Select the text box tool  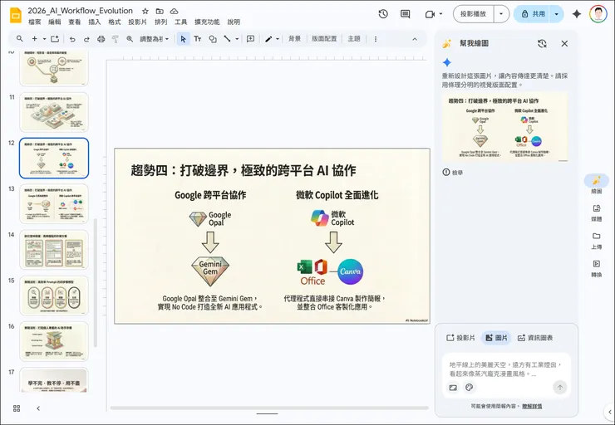pos(198,39)
